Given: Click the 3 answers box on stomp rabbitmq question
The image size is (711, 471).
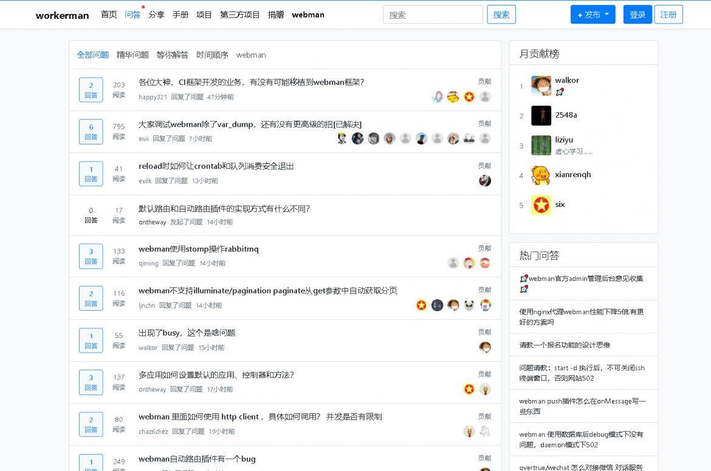Looking at the screenshot, I should (x=91, y=256).
